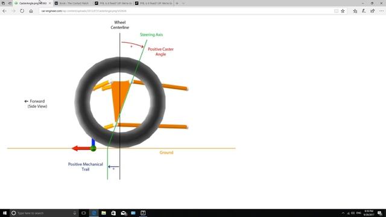Screen dimensions: 386x217
Task: Open Task View from taskbar
Action: pos(84,213)
